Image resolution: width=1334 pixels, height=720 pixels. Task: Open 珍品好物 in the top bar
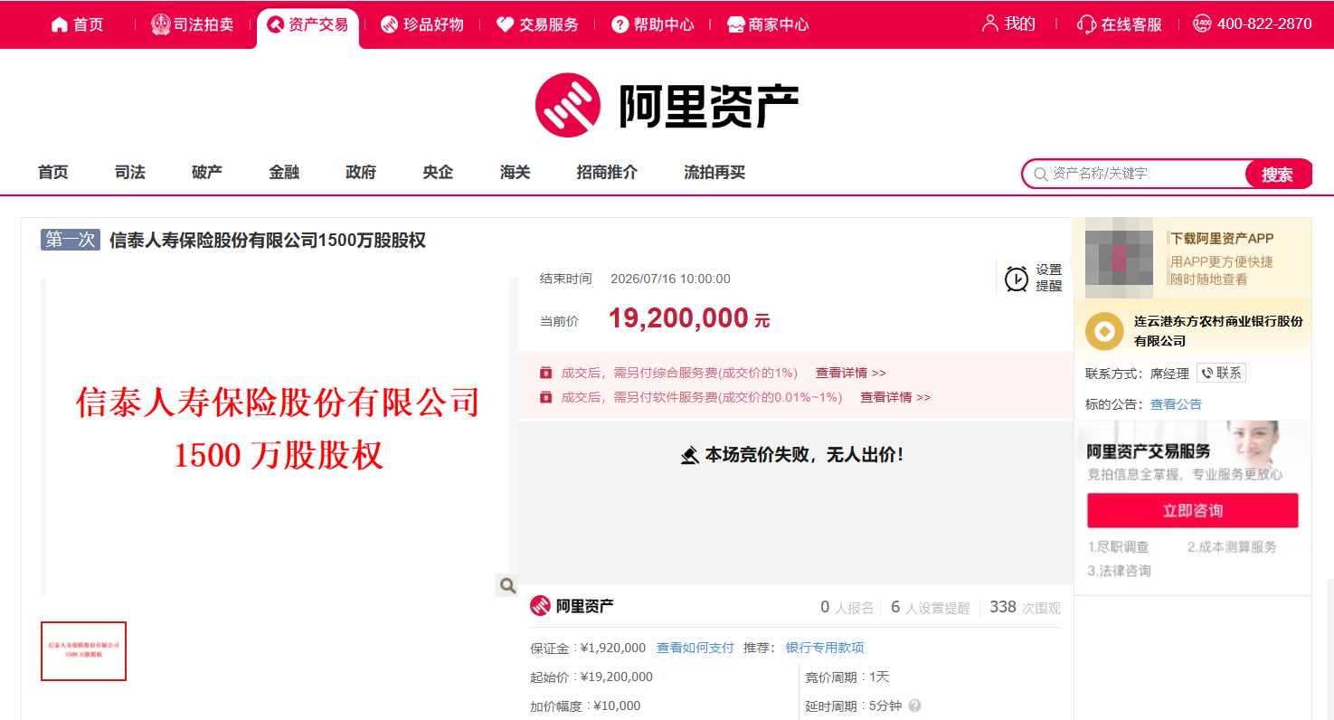(422, 24)
